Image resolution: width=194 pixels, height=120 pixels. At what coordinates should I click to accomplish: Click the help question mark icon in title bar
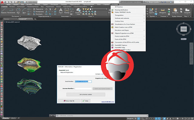[x=171, y=2]
